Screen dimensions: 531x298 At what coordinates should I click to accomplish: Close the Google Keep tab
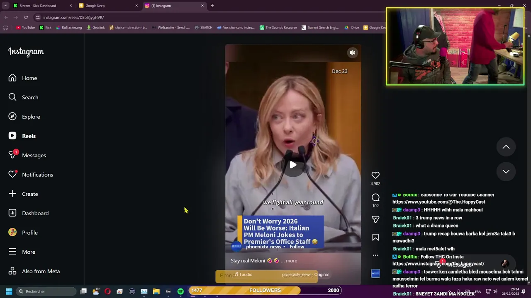[x=136, y=6]
